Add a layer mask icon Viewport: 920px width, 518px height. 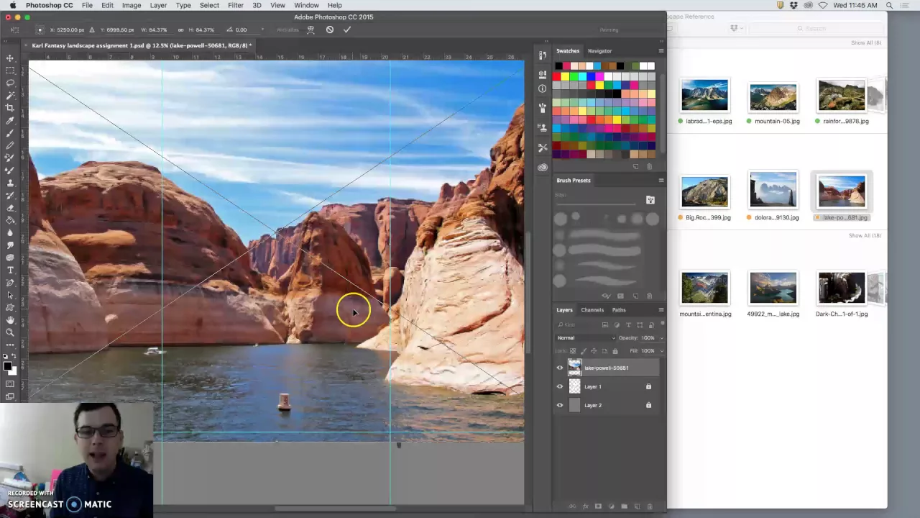click(x=598, y=506)
